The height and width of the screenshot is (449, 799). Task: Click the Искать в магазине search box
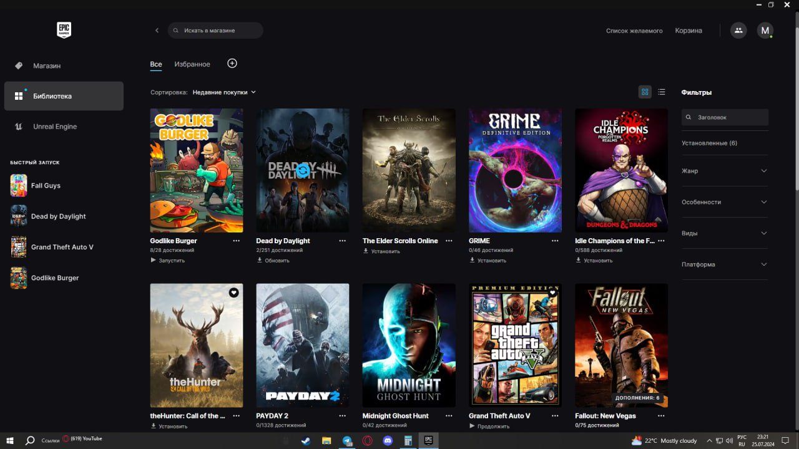[215, 31]
